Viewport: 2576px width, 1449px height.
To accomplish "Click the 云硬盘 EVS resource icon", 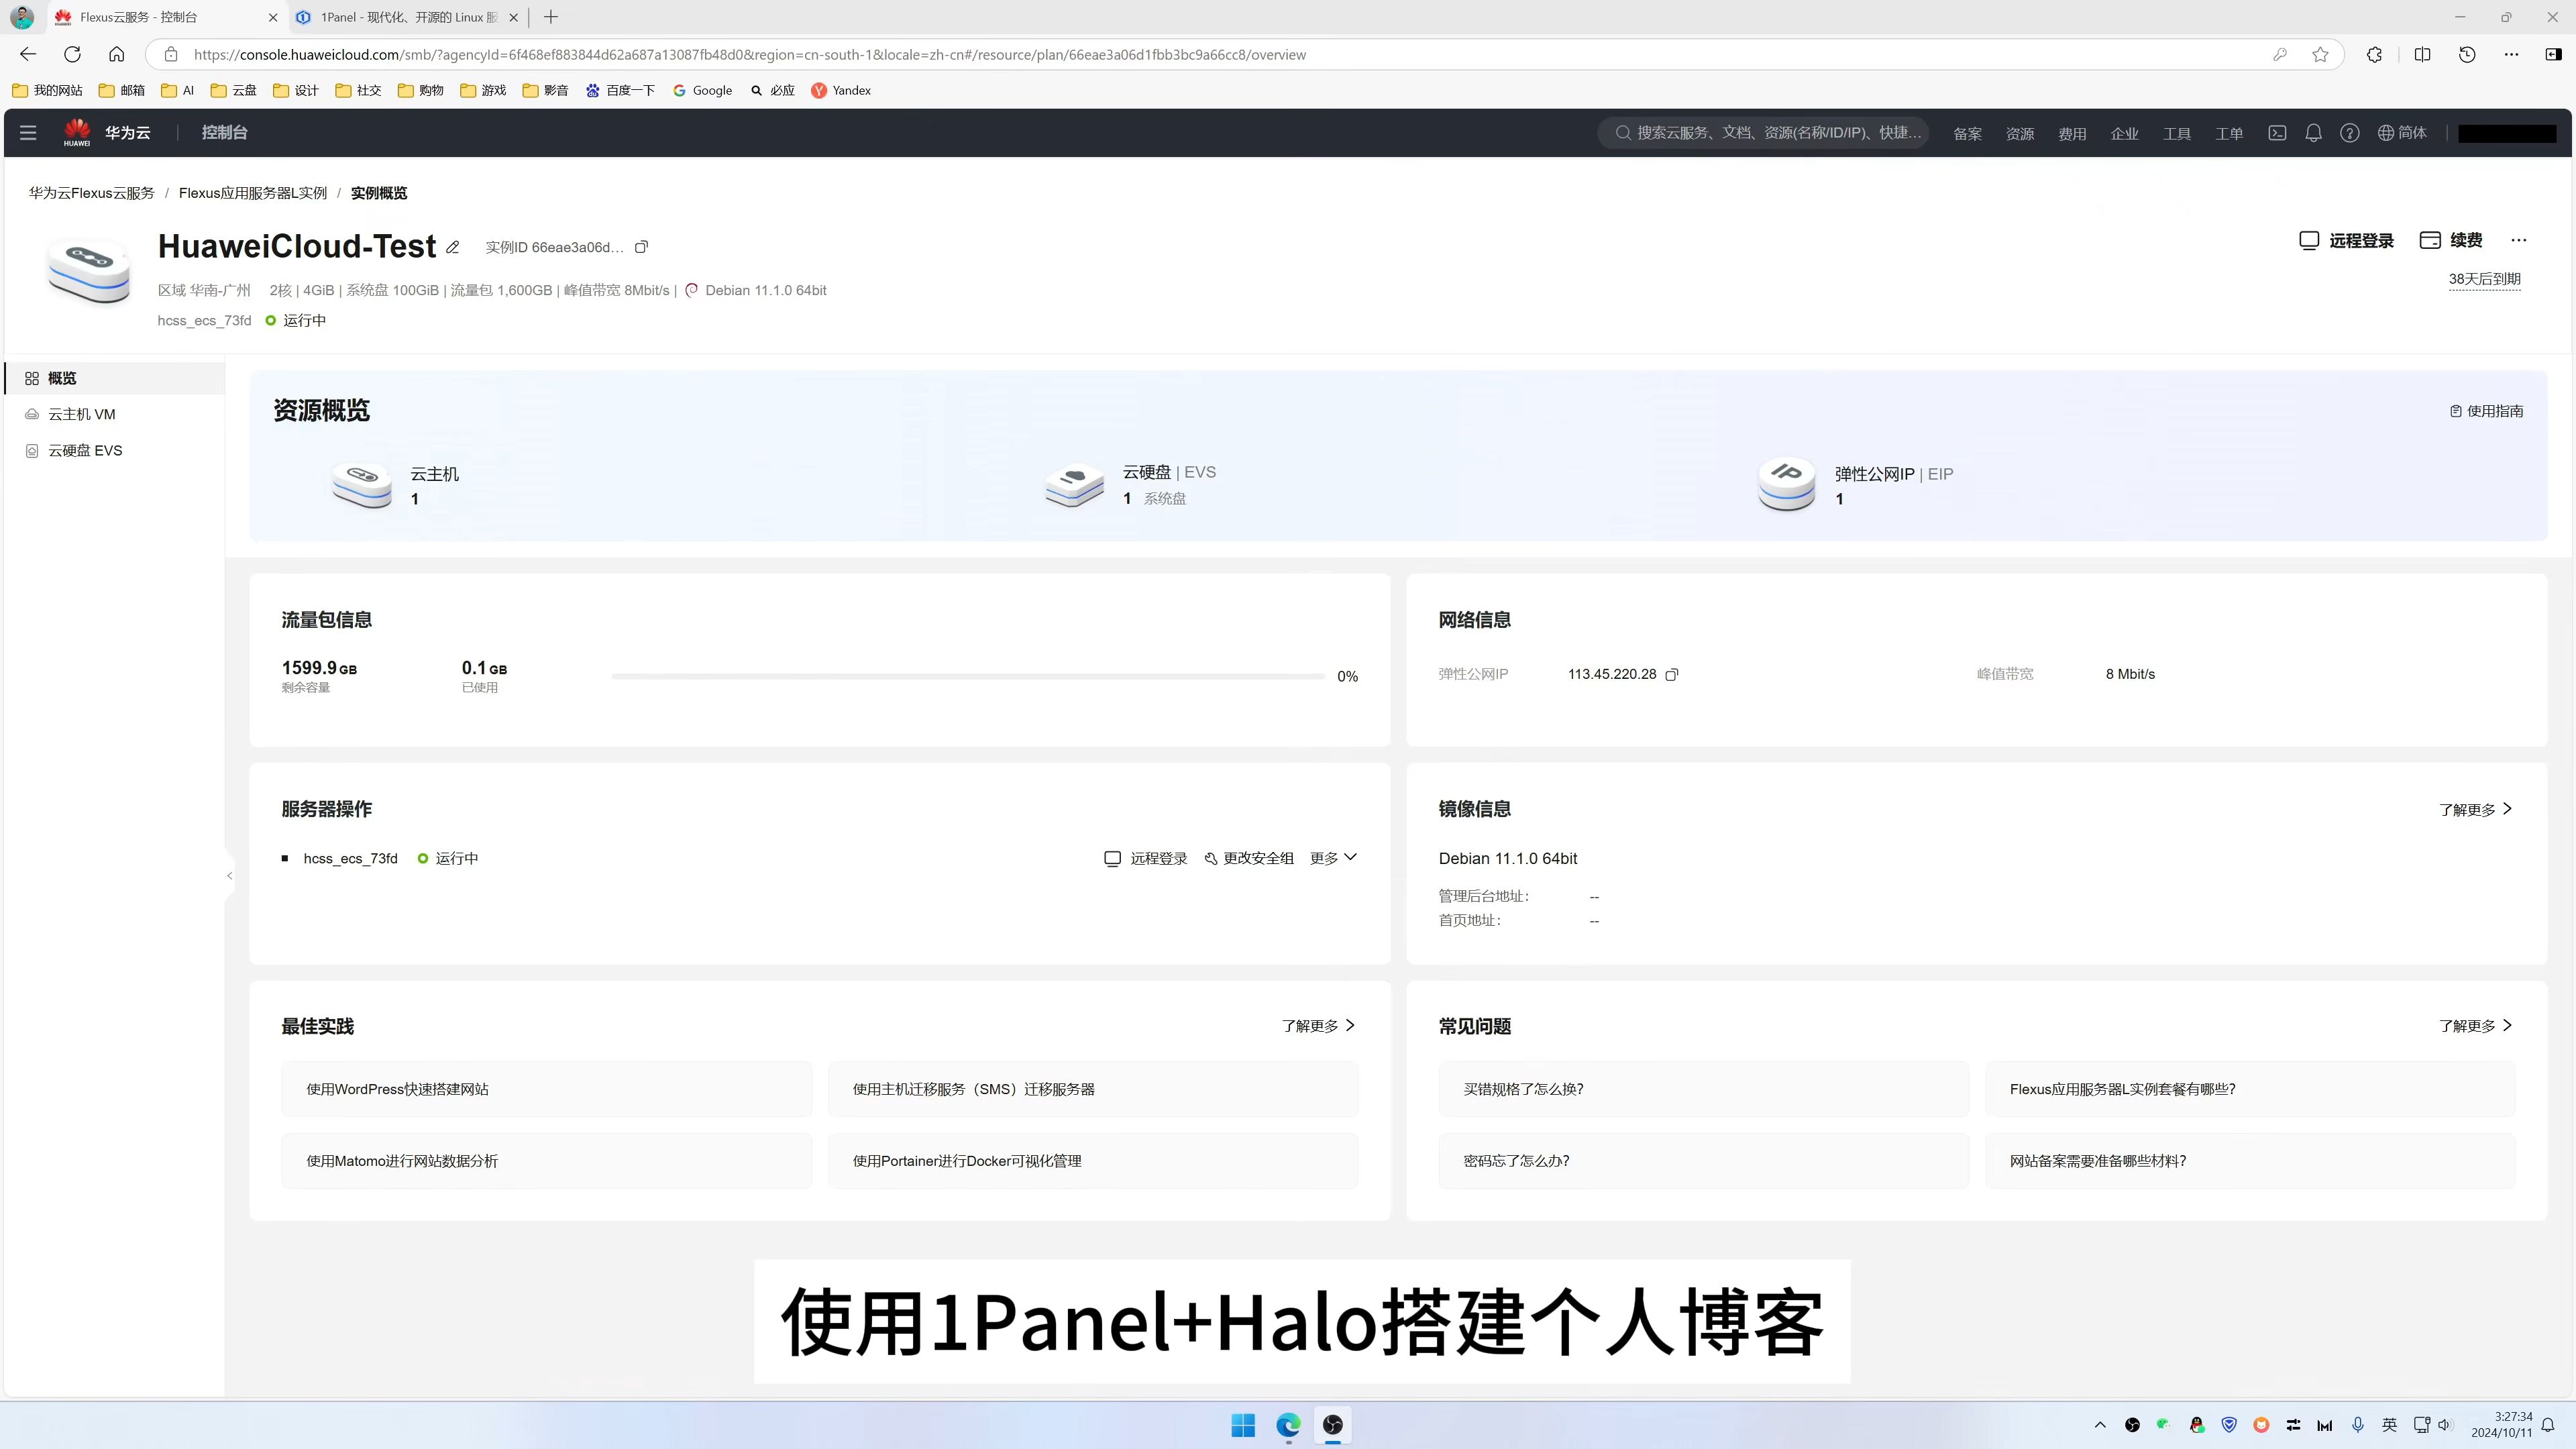I will (1075, 486).
